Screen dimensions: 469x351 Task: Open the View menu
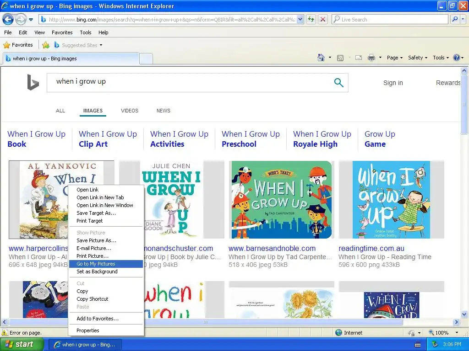39,32
